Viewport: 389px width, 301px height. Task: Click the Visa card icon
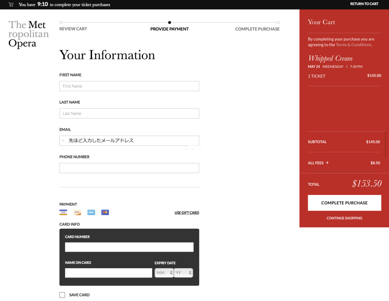(x=63, y=212)
